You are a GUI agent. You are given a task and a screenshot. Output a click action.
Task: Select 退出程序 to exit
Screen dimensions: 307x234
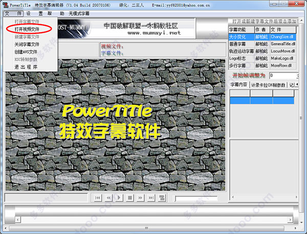pos(26,67)
